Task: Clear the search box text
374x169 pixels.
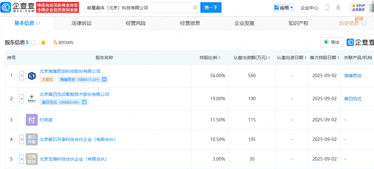Action: [195, 7]
